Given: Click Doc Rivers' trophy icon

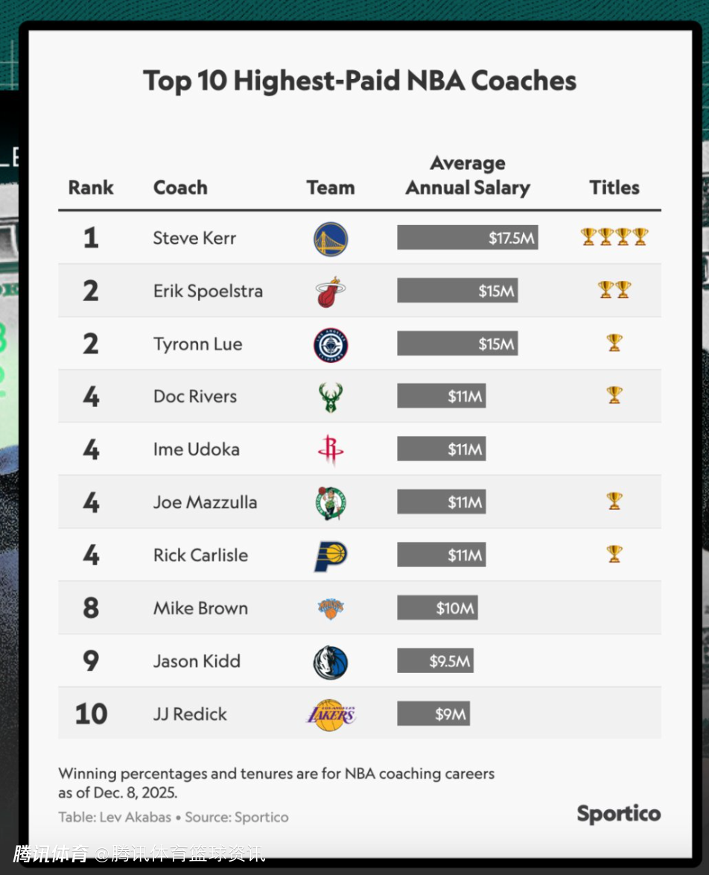Looking at the screenshot, I should 614,395.
